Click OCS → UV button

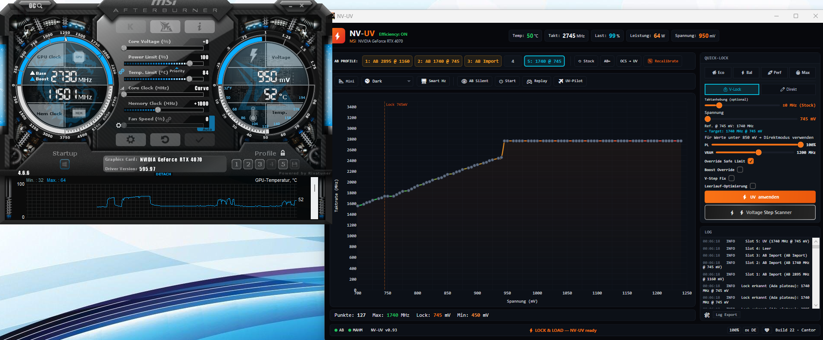pyautogui.click(x=629, y=61)
